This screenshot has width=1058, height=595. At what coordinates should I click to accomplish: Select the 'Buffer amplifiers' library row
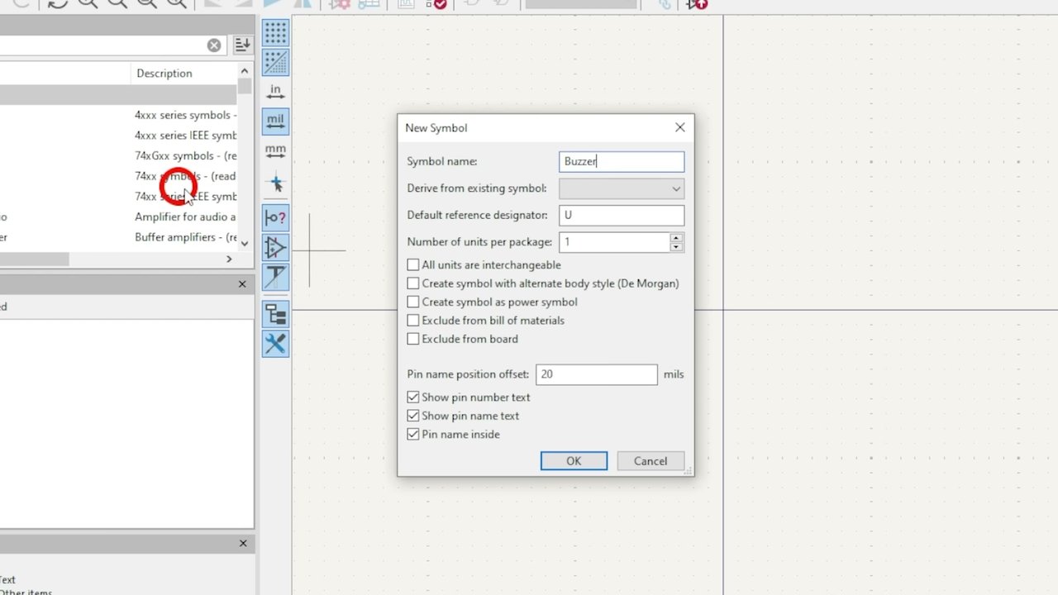coord(118,237)
